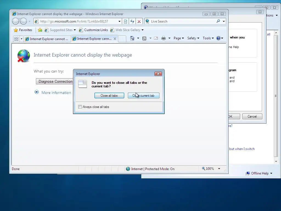Click Close all tabs button

tap(109, 96)
